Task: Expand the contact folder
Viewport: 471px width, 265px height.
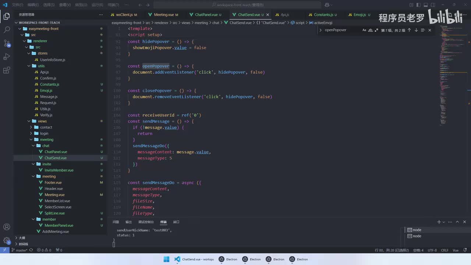Action: pos(46,127)
